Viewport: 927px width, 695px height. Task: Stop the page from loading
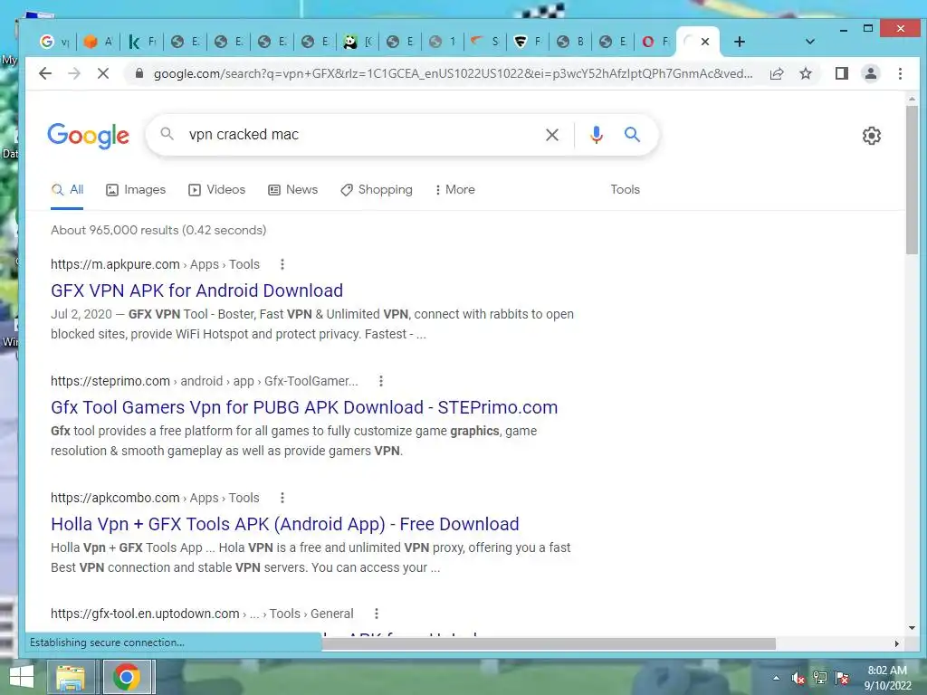(x=103, y=73)
